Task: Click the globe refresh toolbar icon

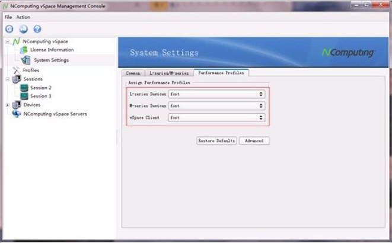Action: 24,29
